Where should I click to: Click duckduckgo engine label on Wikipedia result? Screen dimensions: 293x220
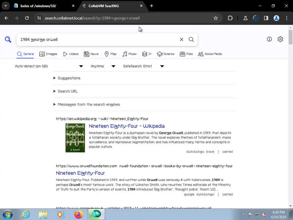[x=195, y=152]
